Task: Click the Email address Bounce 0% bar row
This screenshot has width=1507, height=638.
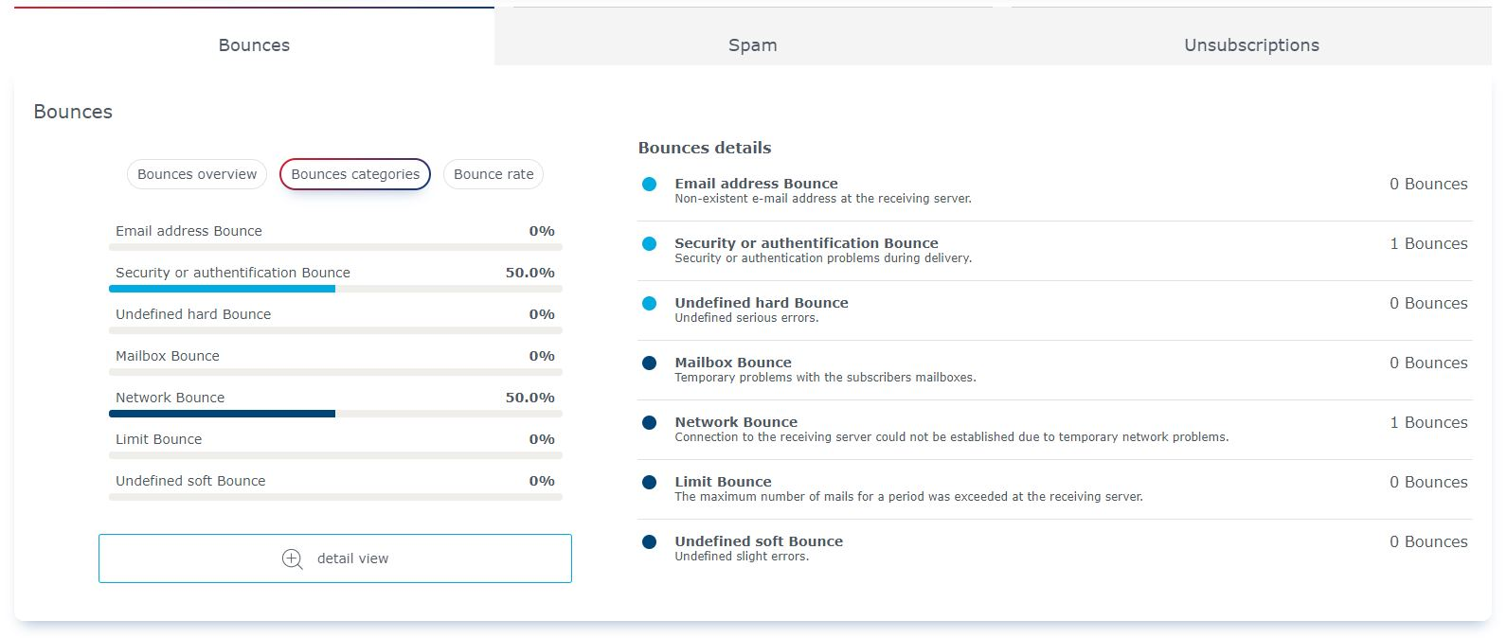Action: [x=335, y=236]
